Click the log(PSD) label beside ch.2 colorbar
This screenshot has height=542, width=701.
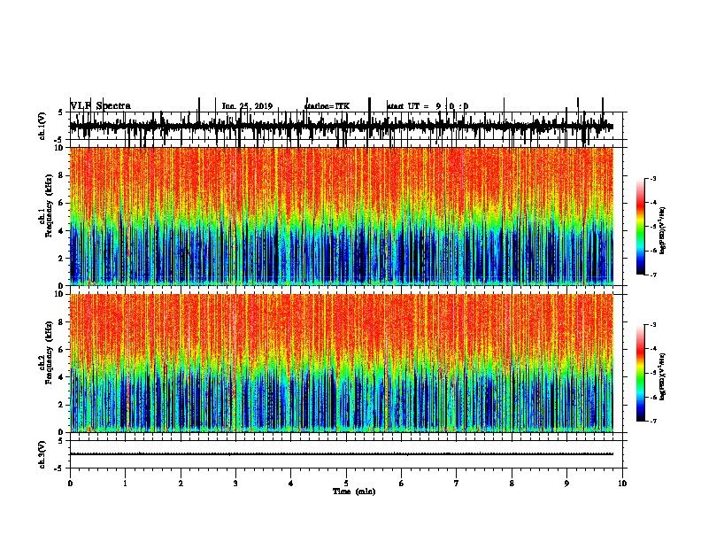point(662,376)
